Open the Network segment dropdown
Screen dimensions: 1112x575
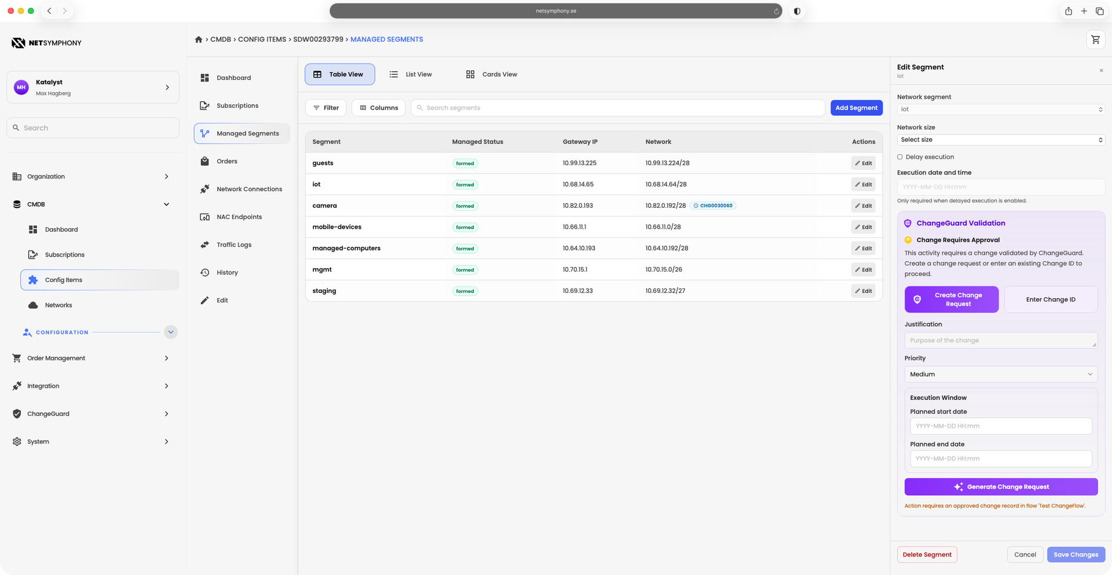(x=1001, y=109)
